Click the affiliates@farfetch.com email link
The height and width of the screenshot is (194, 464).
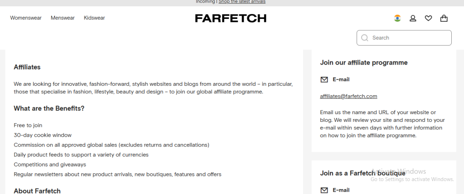pos(348,96)
